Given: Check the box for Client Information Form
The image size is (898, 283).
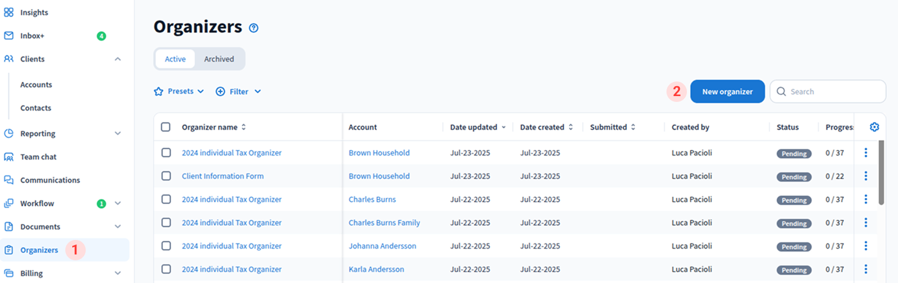Looking at the screenshot, I should click(166, 176).
